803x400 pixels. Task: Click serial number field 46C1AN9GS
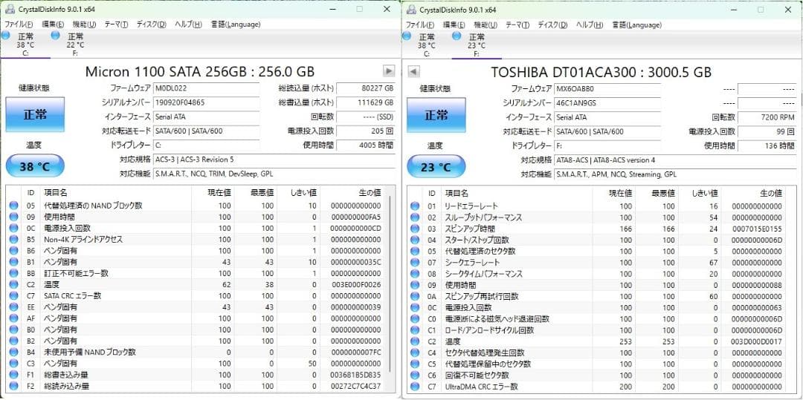click(x=607, y=102)
